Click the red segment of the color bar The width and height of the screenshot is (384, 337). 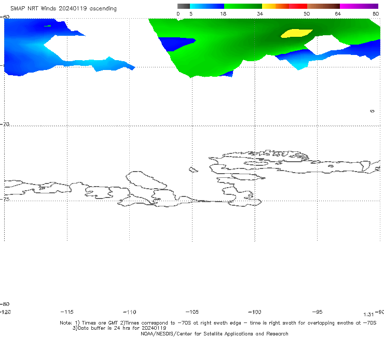pyautogui.click(x=298, y=6)
